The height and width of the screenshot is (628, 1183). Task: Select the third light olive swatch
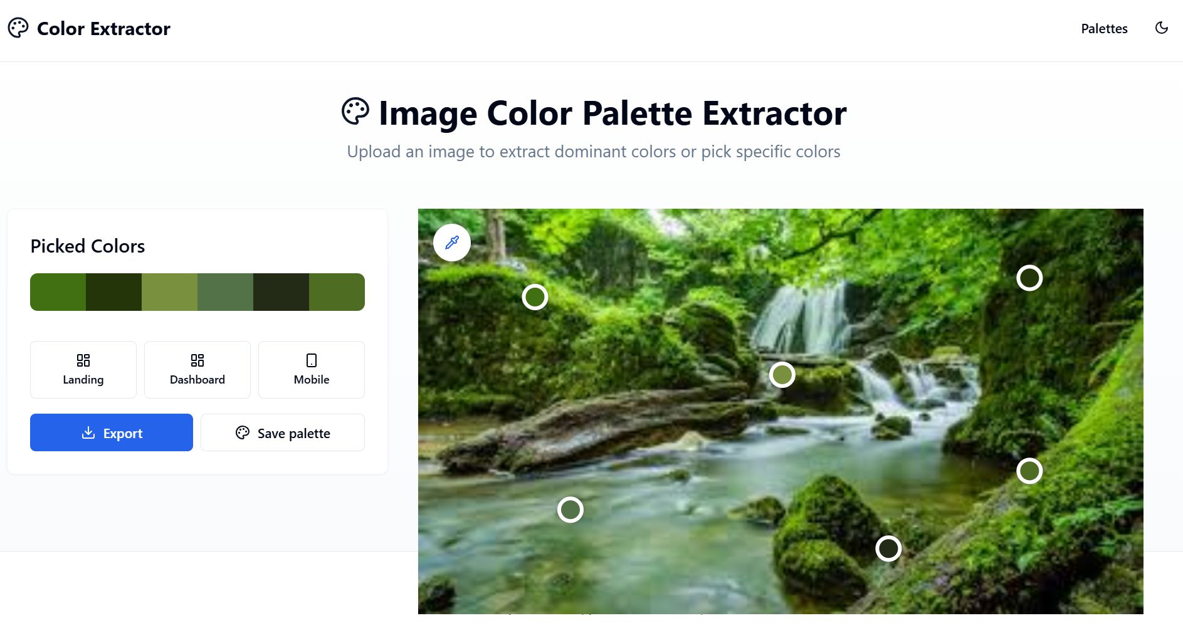(x=170, y=292)
